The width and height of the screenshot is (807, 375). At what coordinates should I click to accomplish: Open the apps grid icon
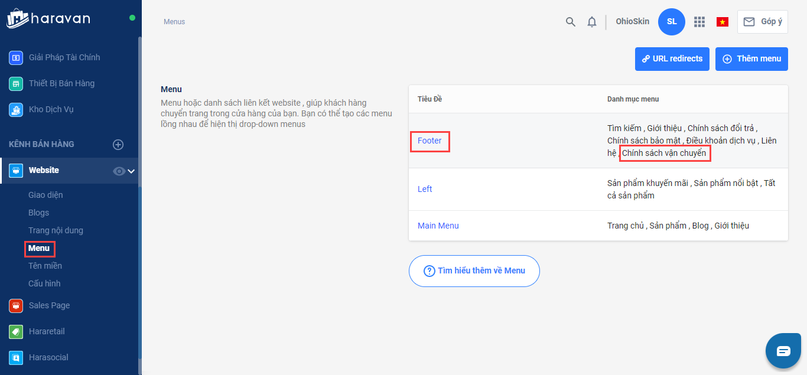(x=699, y=22)
